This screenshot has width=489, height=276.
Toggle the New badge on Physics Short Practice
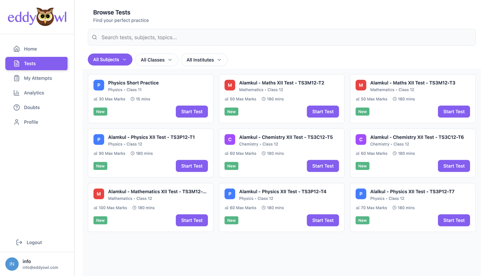pyautogui.click(x=100, y=111)
